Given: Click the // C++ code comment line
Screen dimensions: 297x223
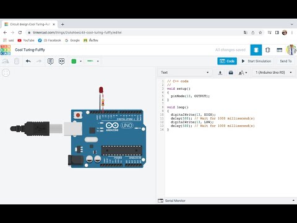Looking at the screenshot, I should 178,81.
